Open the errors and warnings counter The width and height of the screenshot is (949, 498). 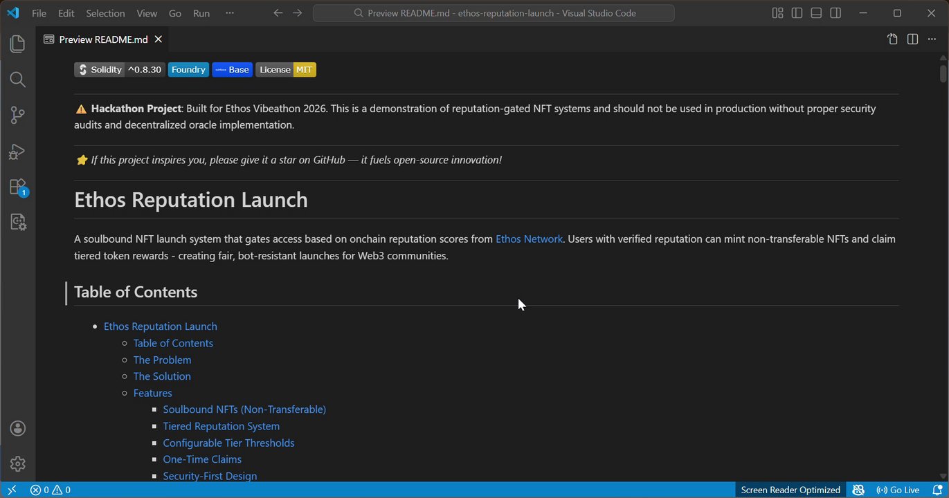click(51, 490)
